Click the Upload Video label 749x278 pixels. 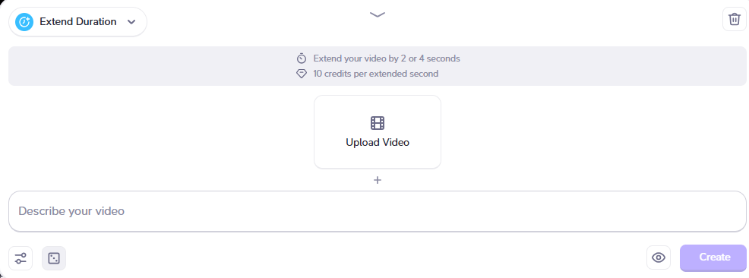(x=378, y=142)
